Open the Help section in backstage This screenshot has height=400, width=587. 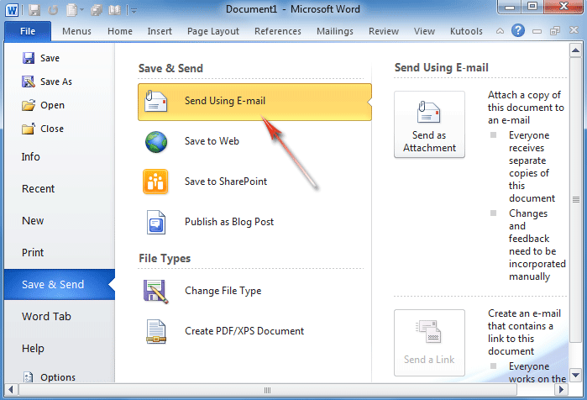pos(33,348)
